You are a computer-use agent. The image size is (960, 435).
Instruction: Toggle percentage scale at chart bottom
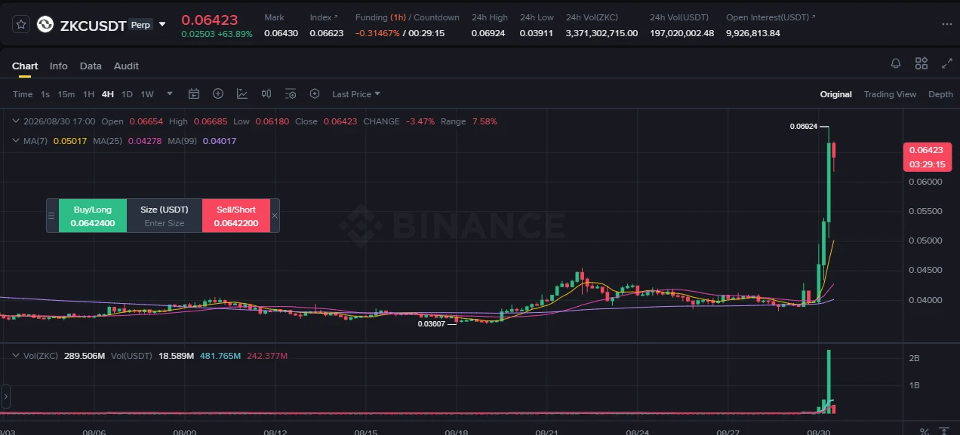pos(925,431)
